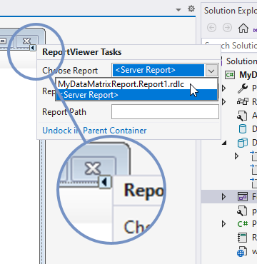The width and height of the screenshot is (257, 264).
Task: Select the Solution node in Solution Explorer
Action: point(241,61)
